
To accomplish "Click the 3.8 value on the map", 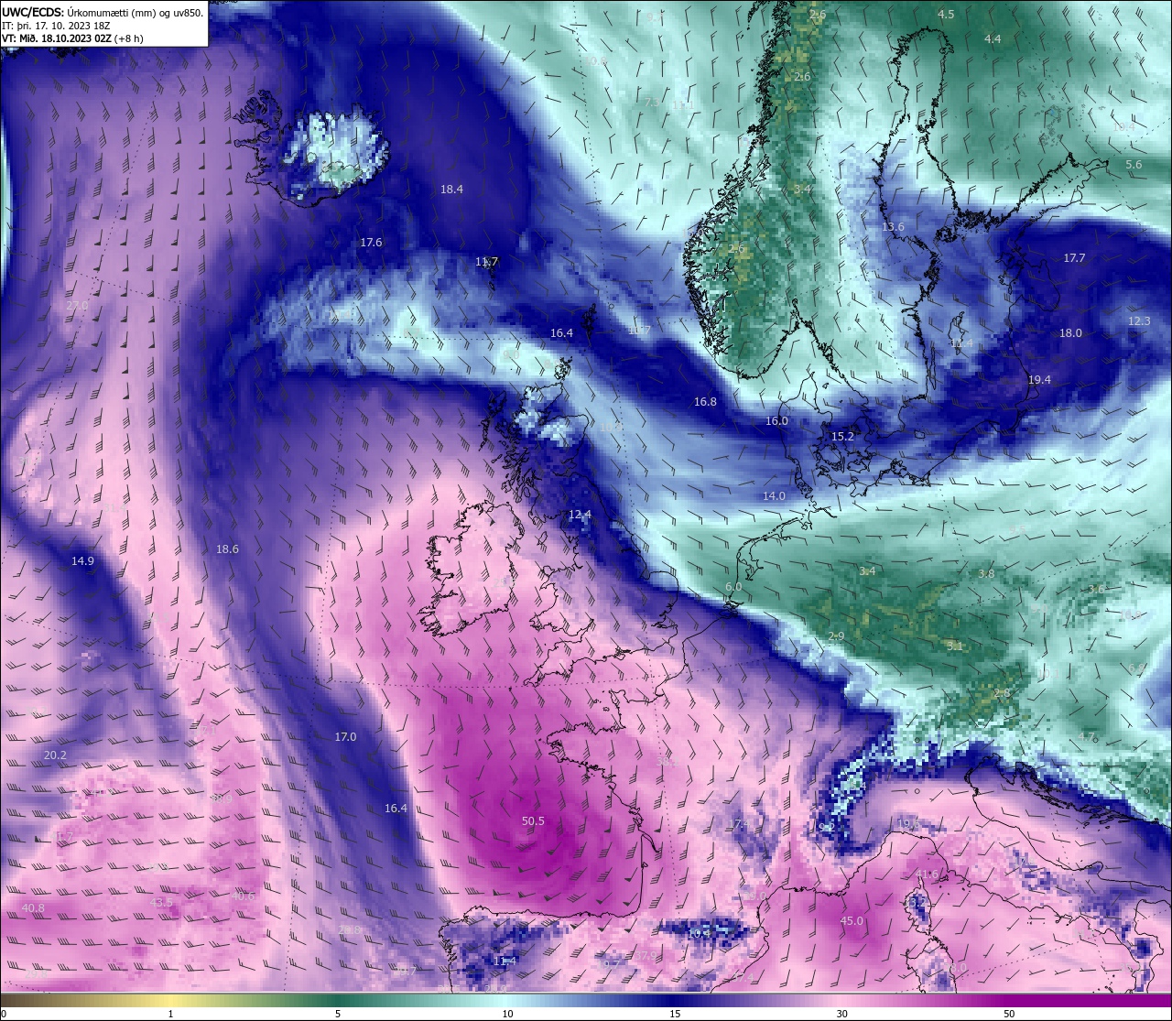I will (986, 574).
